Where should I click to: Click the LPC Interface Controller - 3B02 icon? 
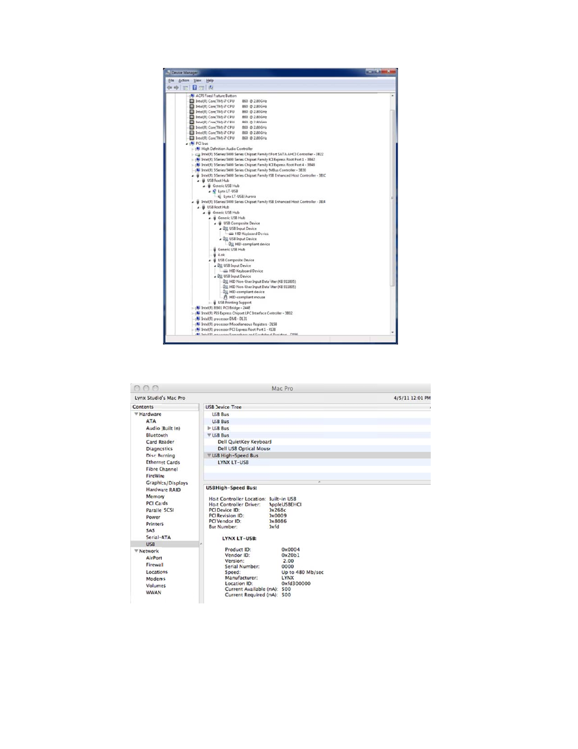[198, 313]
